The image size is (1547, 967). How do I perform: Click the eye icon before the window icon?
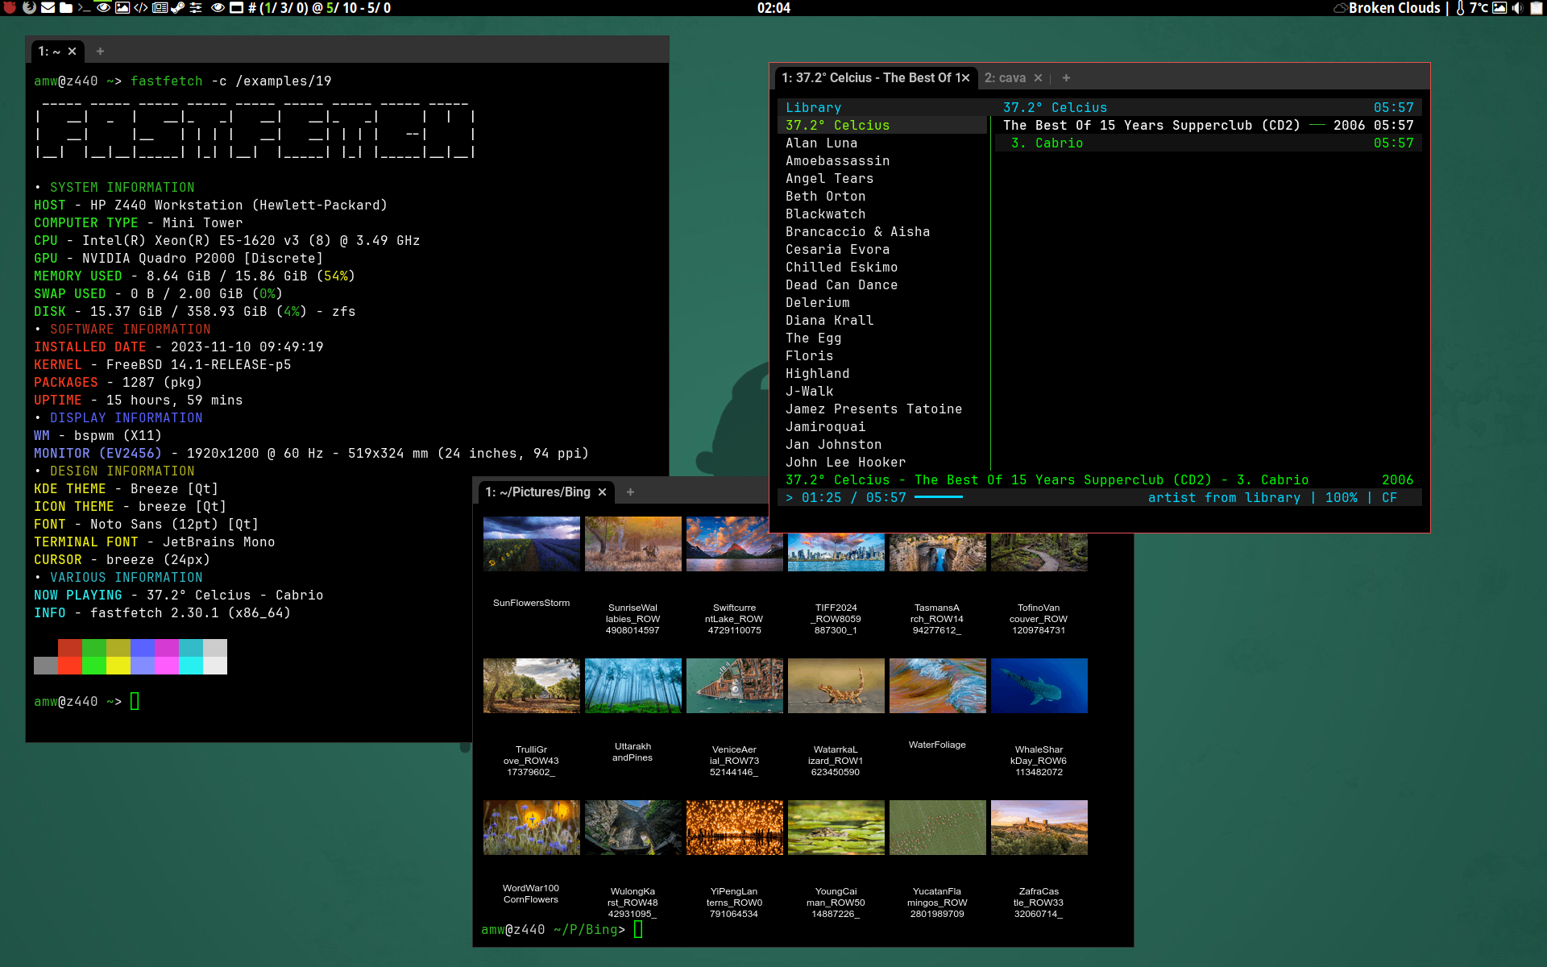218,7
